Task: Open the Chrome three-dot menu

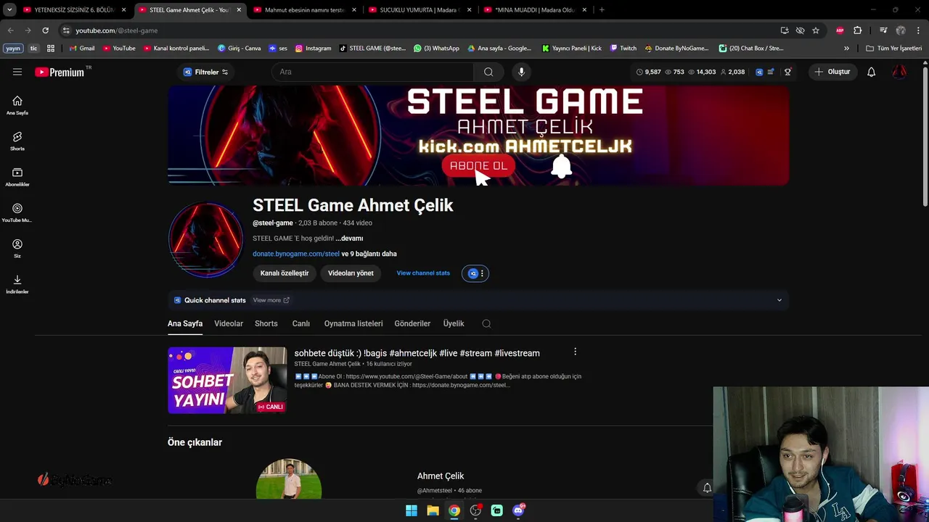Action: (918, 30)
